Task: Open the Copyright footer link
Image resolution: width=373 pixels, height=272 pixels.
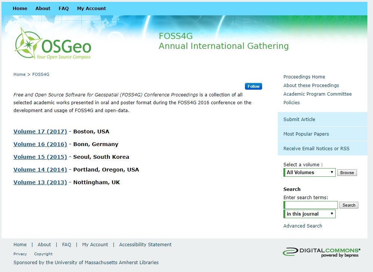Action: click(x=43, y=254)
